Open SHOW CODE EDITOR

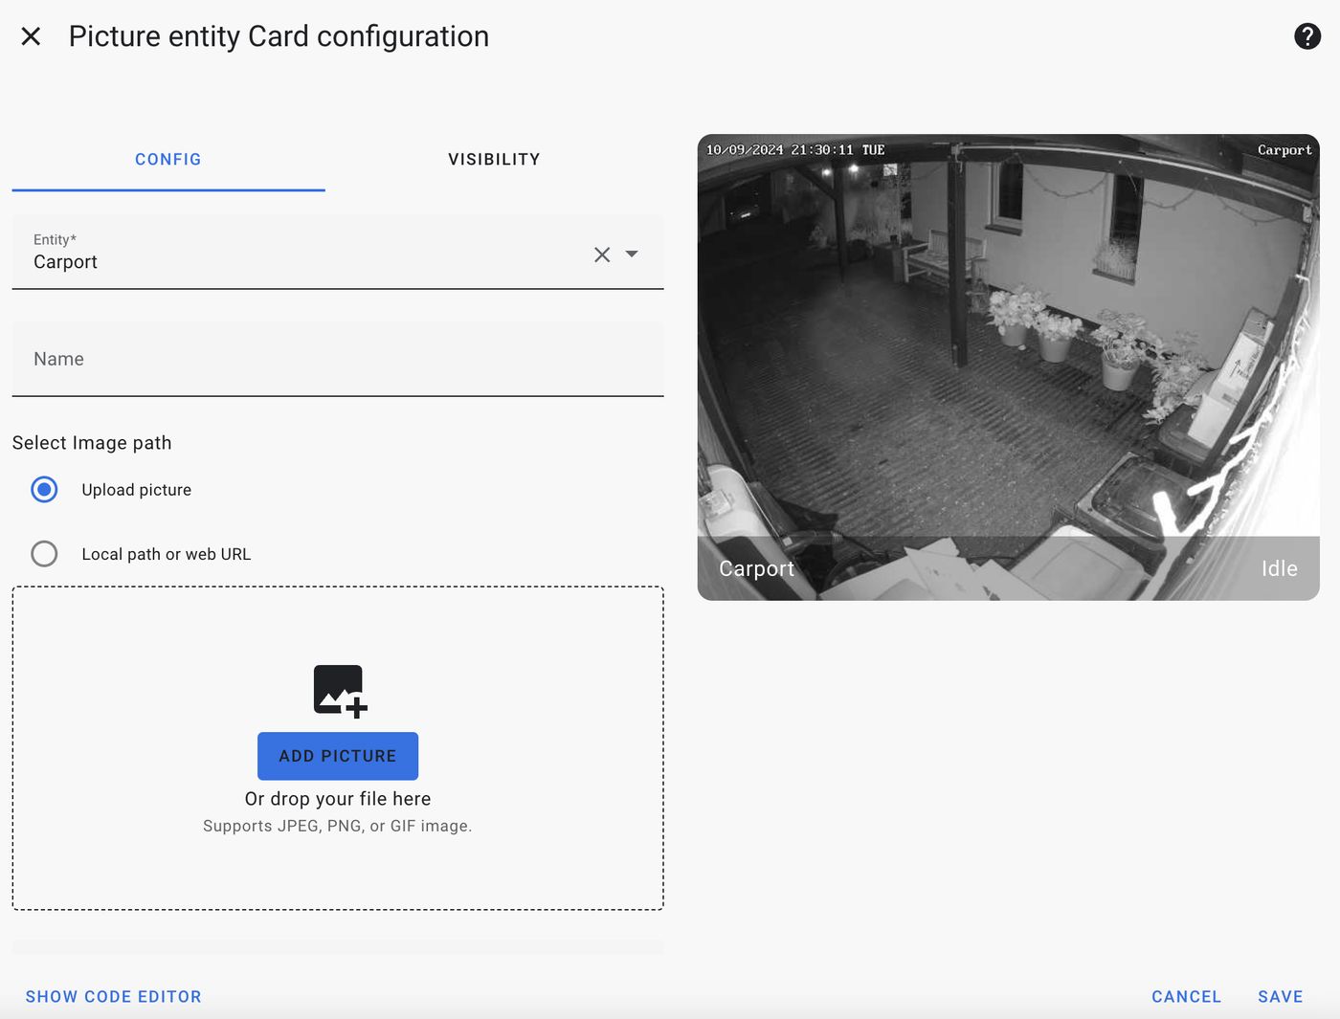pyautogui.click(x=113, y=996)
